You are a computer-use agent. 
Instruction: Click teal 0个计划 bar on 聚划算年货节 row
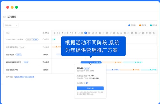(x=133, y=62)
